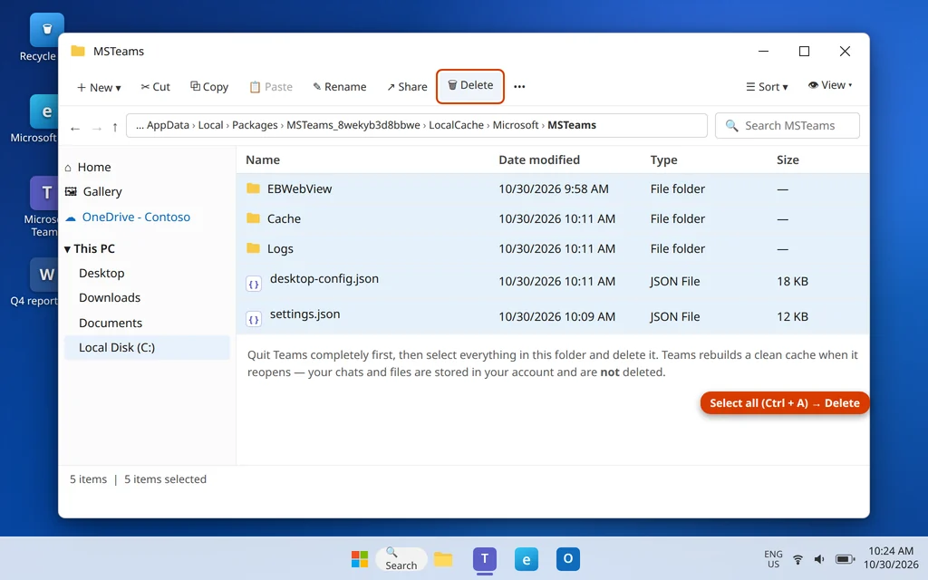Click the settings.json file name
This screenshot has width=928, height=580.
pyautogui.click(x=304, y=314)
